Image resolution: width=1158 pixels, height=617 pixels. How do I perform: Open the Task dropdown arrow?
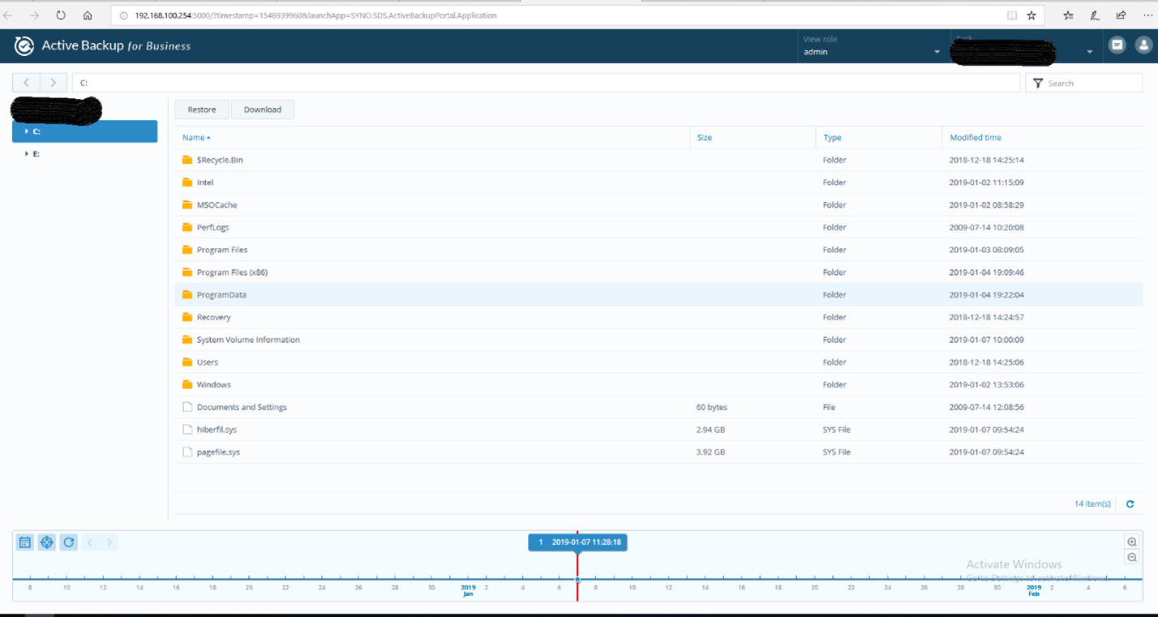click(x=1089, y=52)
